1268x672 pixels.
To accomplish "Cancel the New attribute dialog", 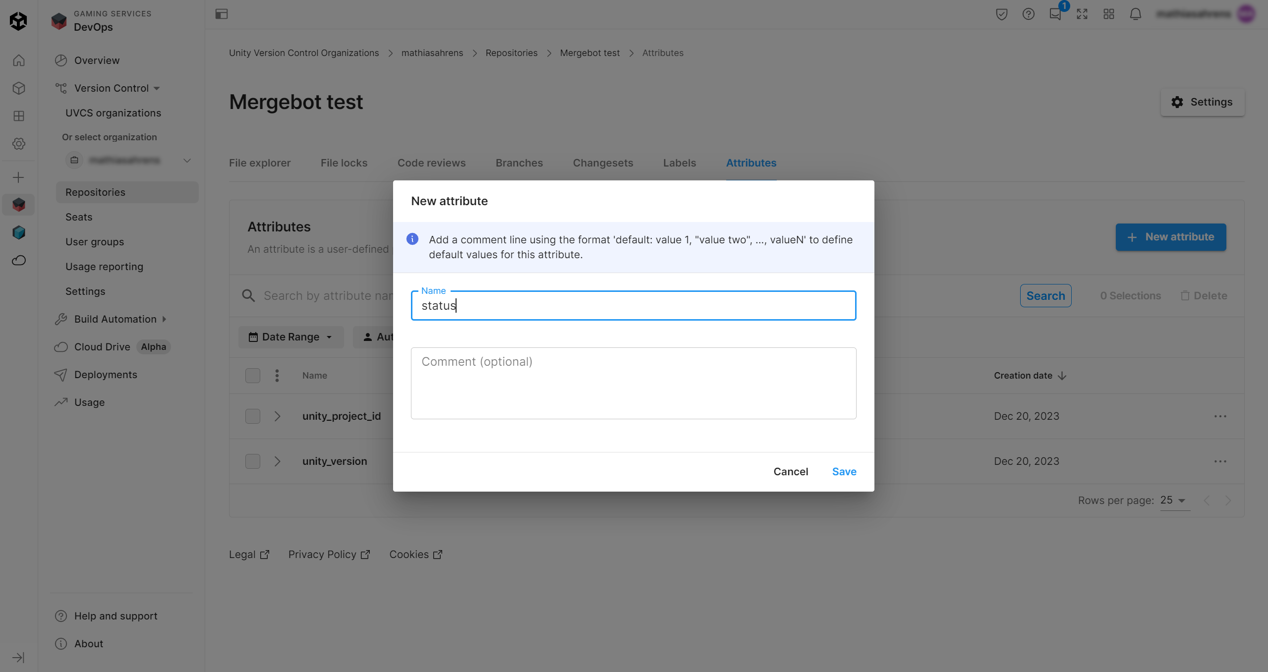I will [x=791, y=472].
